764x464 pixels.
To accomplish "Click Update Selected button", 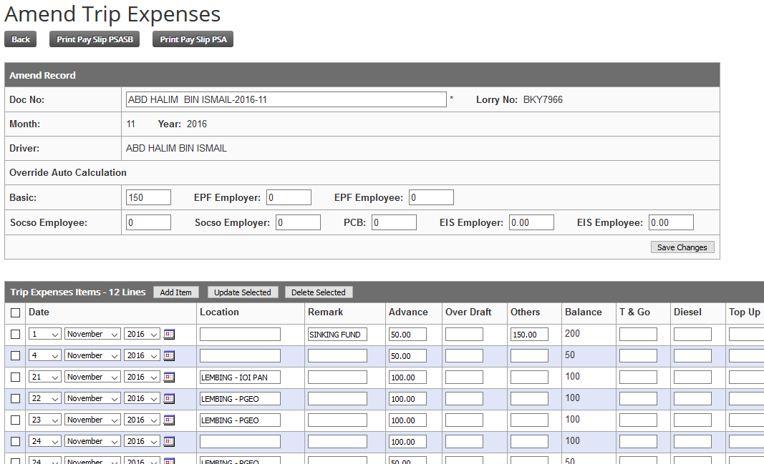I will click(x=242, y=292).
